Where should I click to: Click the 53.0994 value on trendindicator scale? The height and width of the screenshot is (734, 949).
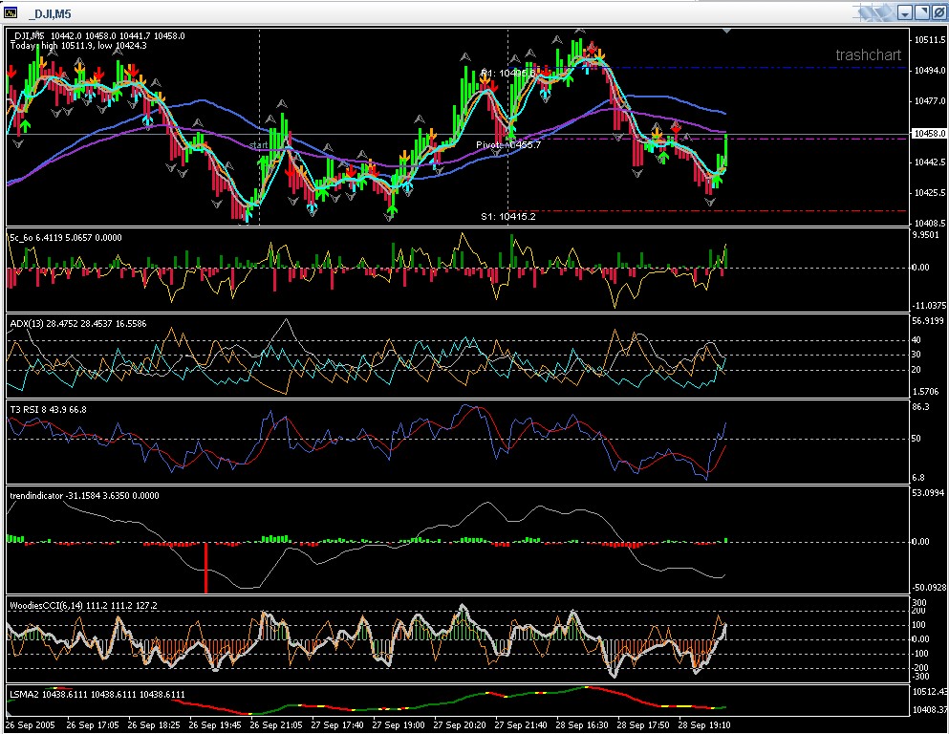pyautogui.click(x=928, y=493)
